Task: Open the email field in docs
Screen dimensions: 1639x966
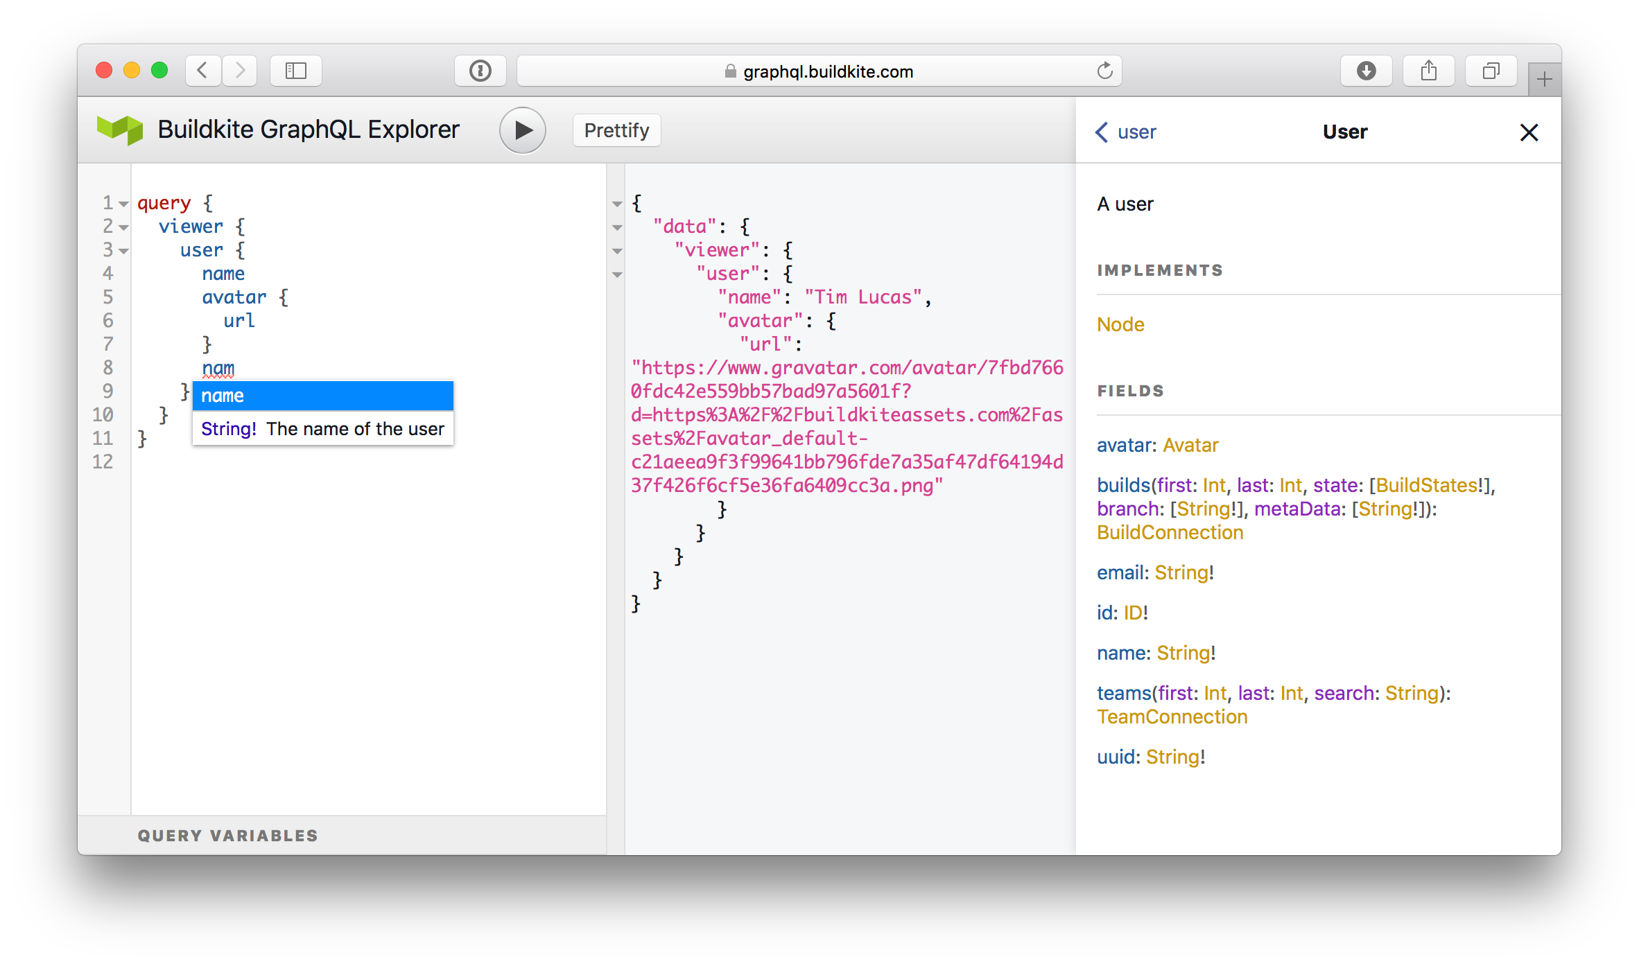Action: pyautogui.click(x=1120, y=572)
